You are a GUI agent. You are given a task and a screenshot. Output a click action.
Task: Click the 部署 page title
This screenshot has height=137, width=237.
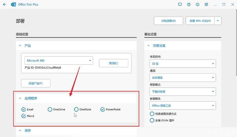click(x=20, y=21)
